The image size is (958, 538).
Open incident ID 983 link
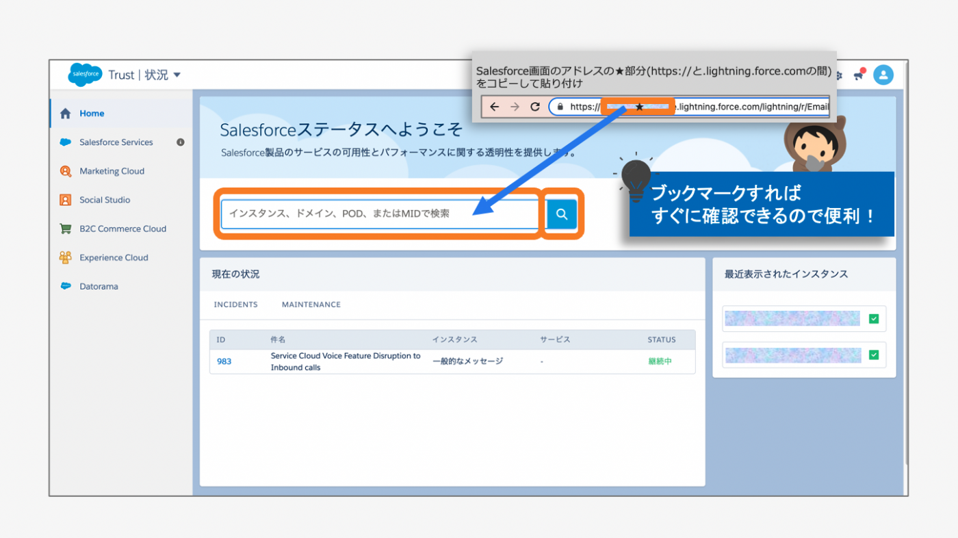(x=224, y=361)
